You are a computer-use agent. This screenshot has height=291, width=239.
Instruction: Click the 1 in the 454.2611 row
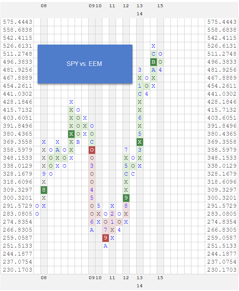click(140, 86)
